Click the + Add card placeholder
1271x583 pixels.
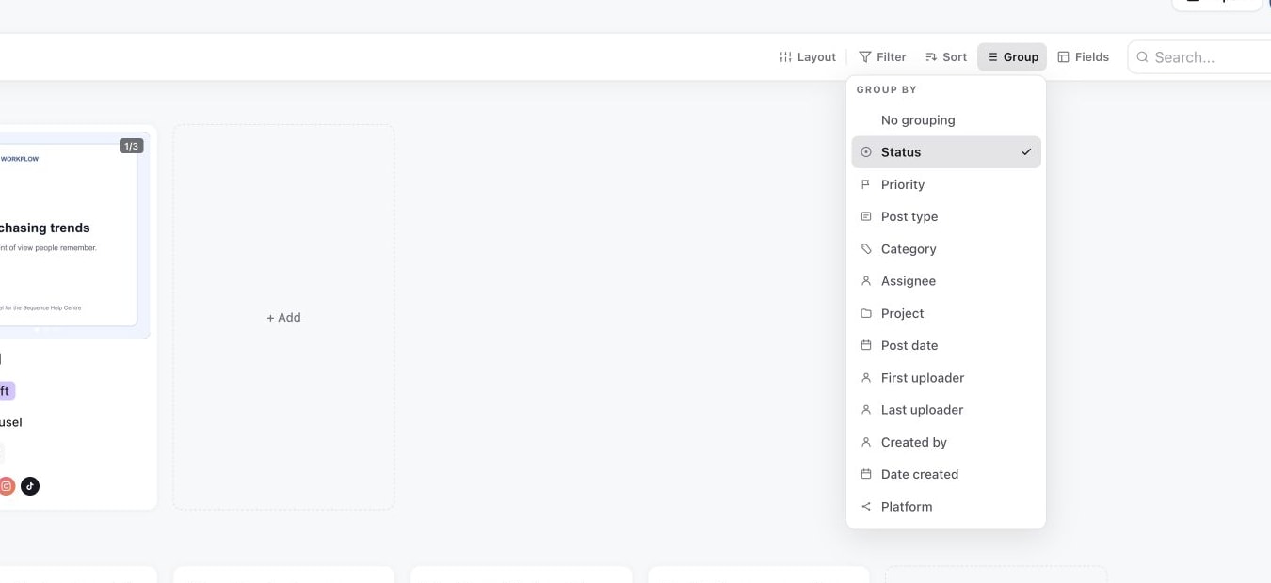click(283, 318)
